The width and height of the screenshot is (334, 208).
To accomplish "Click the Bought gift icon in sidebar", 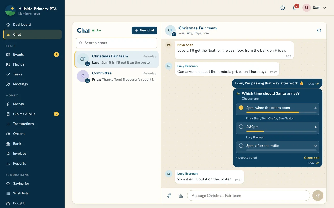I will 8,203.
